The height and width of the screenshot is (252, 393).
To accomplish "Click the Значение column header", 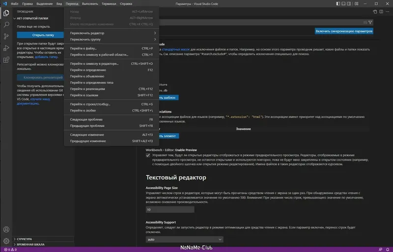I will [x=243, y=129].
